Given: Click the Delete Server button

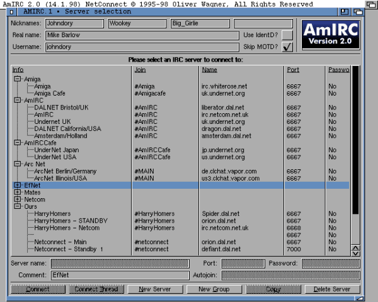Looking at the screenshot, I should [332, 289].
